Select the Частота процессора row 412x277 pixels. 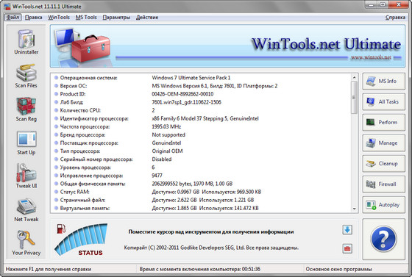(202, 126)
